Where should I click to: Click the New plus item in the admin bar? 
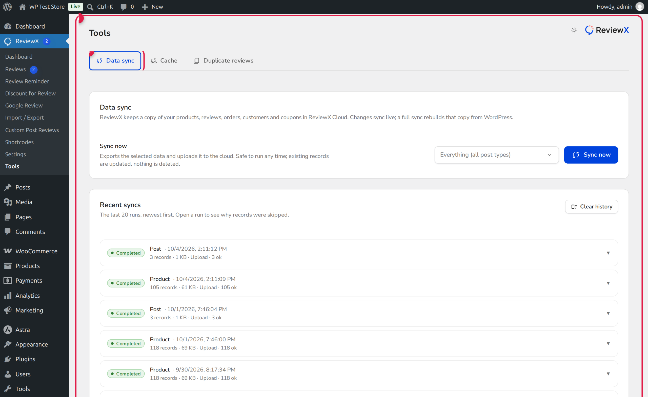[152, 7]
